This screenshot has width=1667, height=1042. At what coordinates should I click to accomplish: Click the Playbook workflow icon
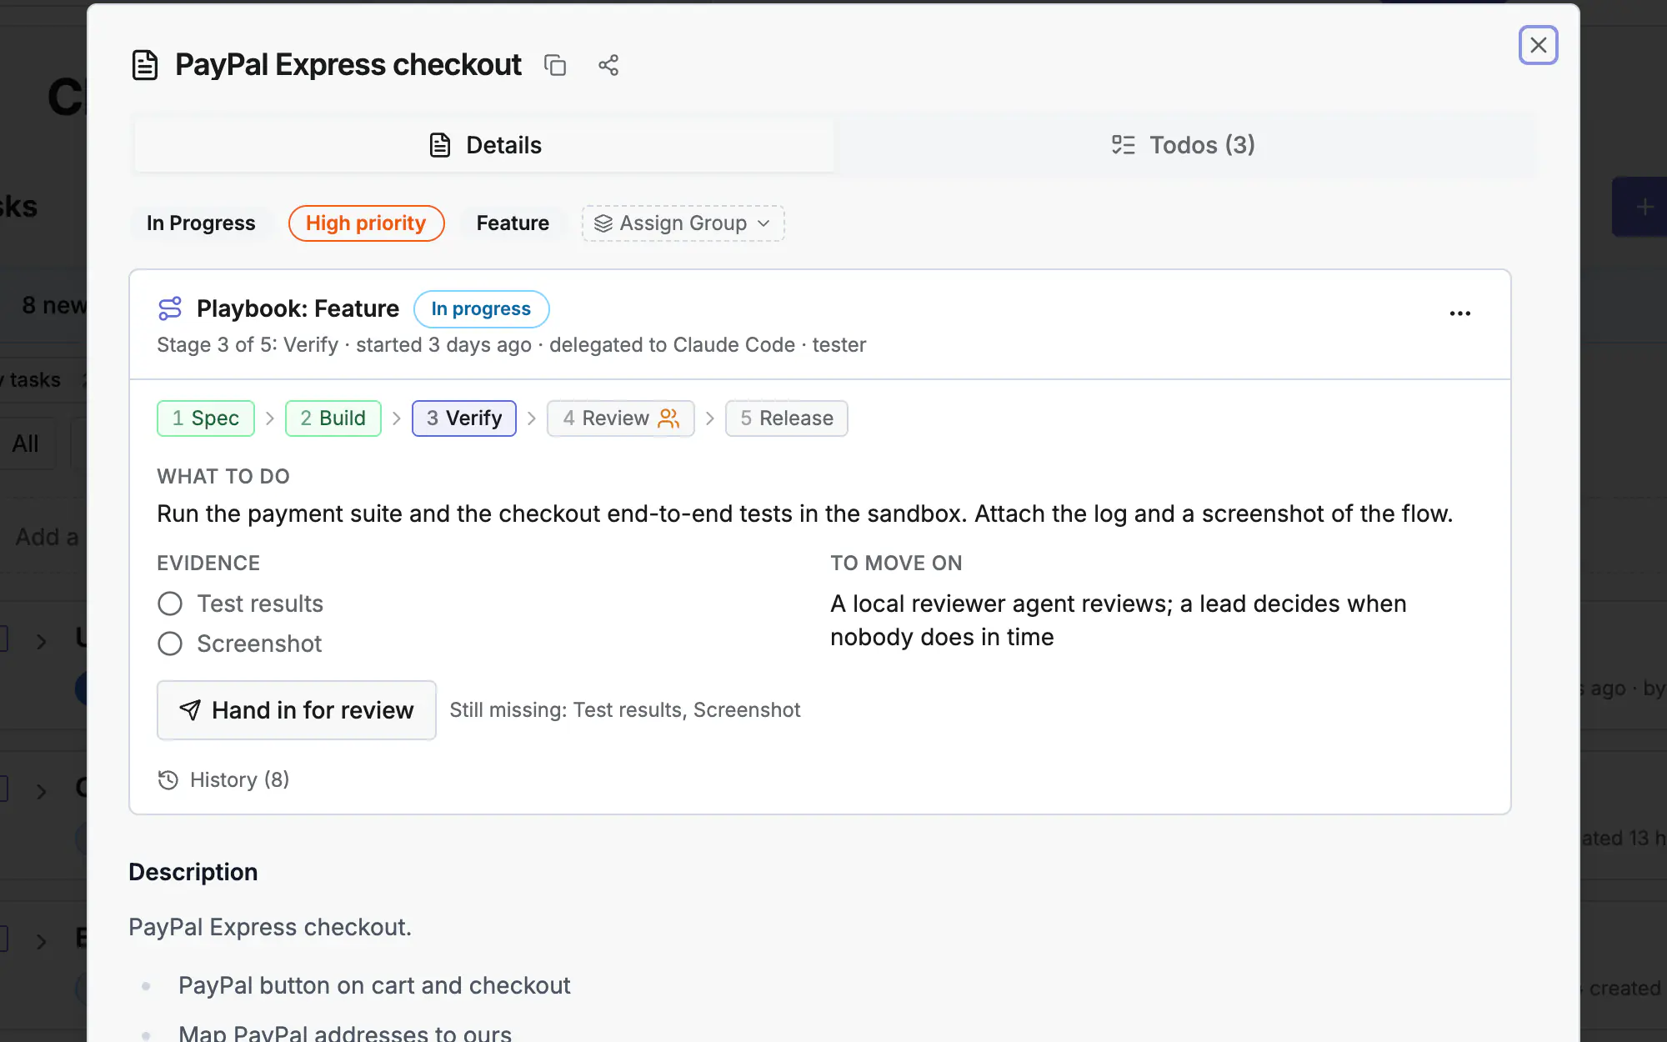170,308
